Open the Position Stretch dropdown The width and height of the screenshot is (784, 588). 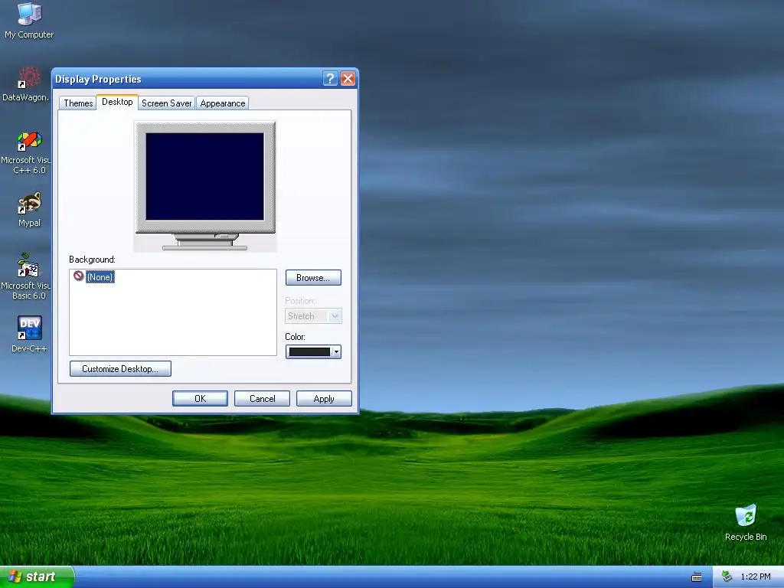[x=313, y=316]
